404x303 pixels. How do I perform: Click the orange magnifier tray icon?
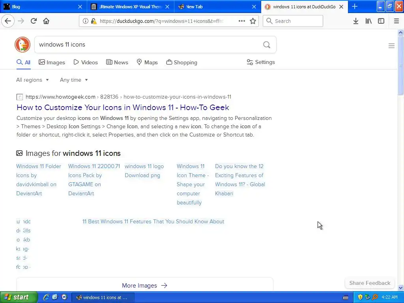375,297
